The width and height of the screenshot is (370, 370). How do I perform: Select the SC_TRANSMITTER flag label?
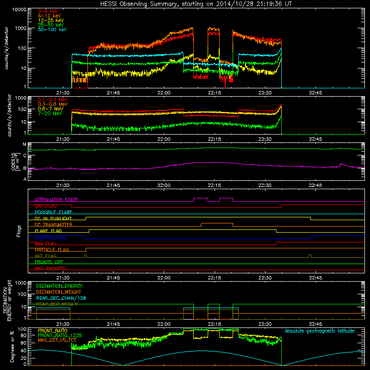(54, 225)
